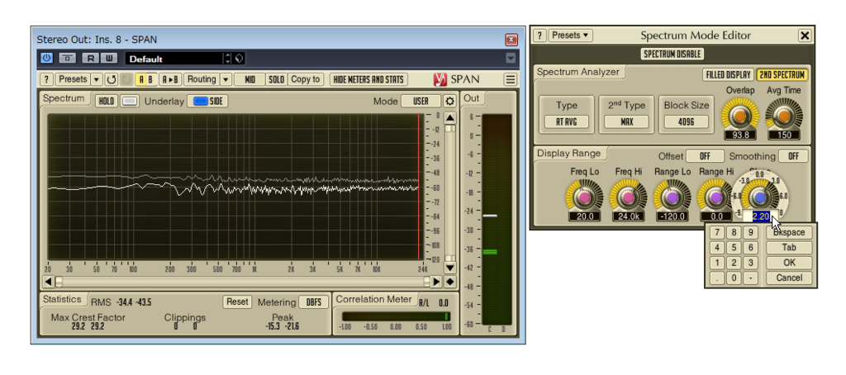This screenshot has height=375, width=846.
Task: Click the left scroll arrow under spectrum
Action: click(x=49, y=282)
